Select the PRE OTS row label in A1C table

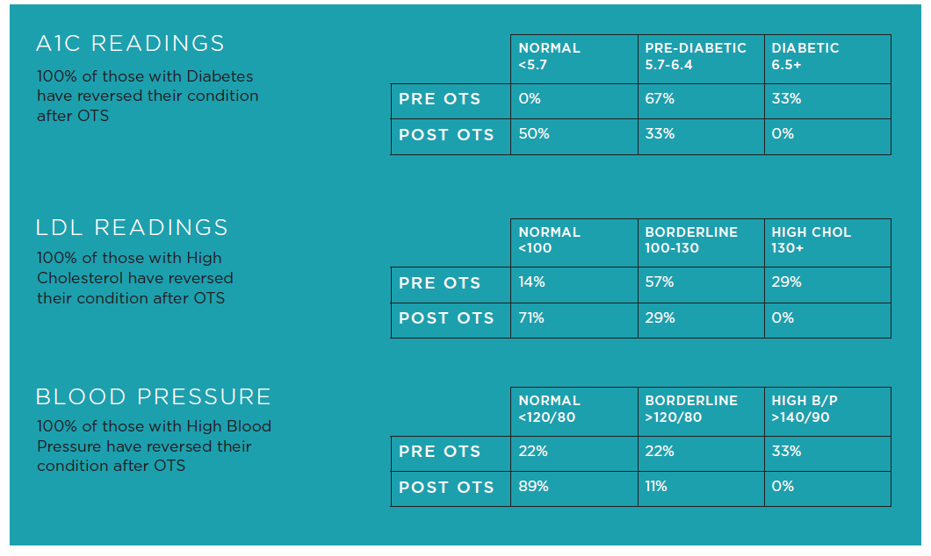coord(440,99)
